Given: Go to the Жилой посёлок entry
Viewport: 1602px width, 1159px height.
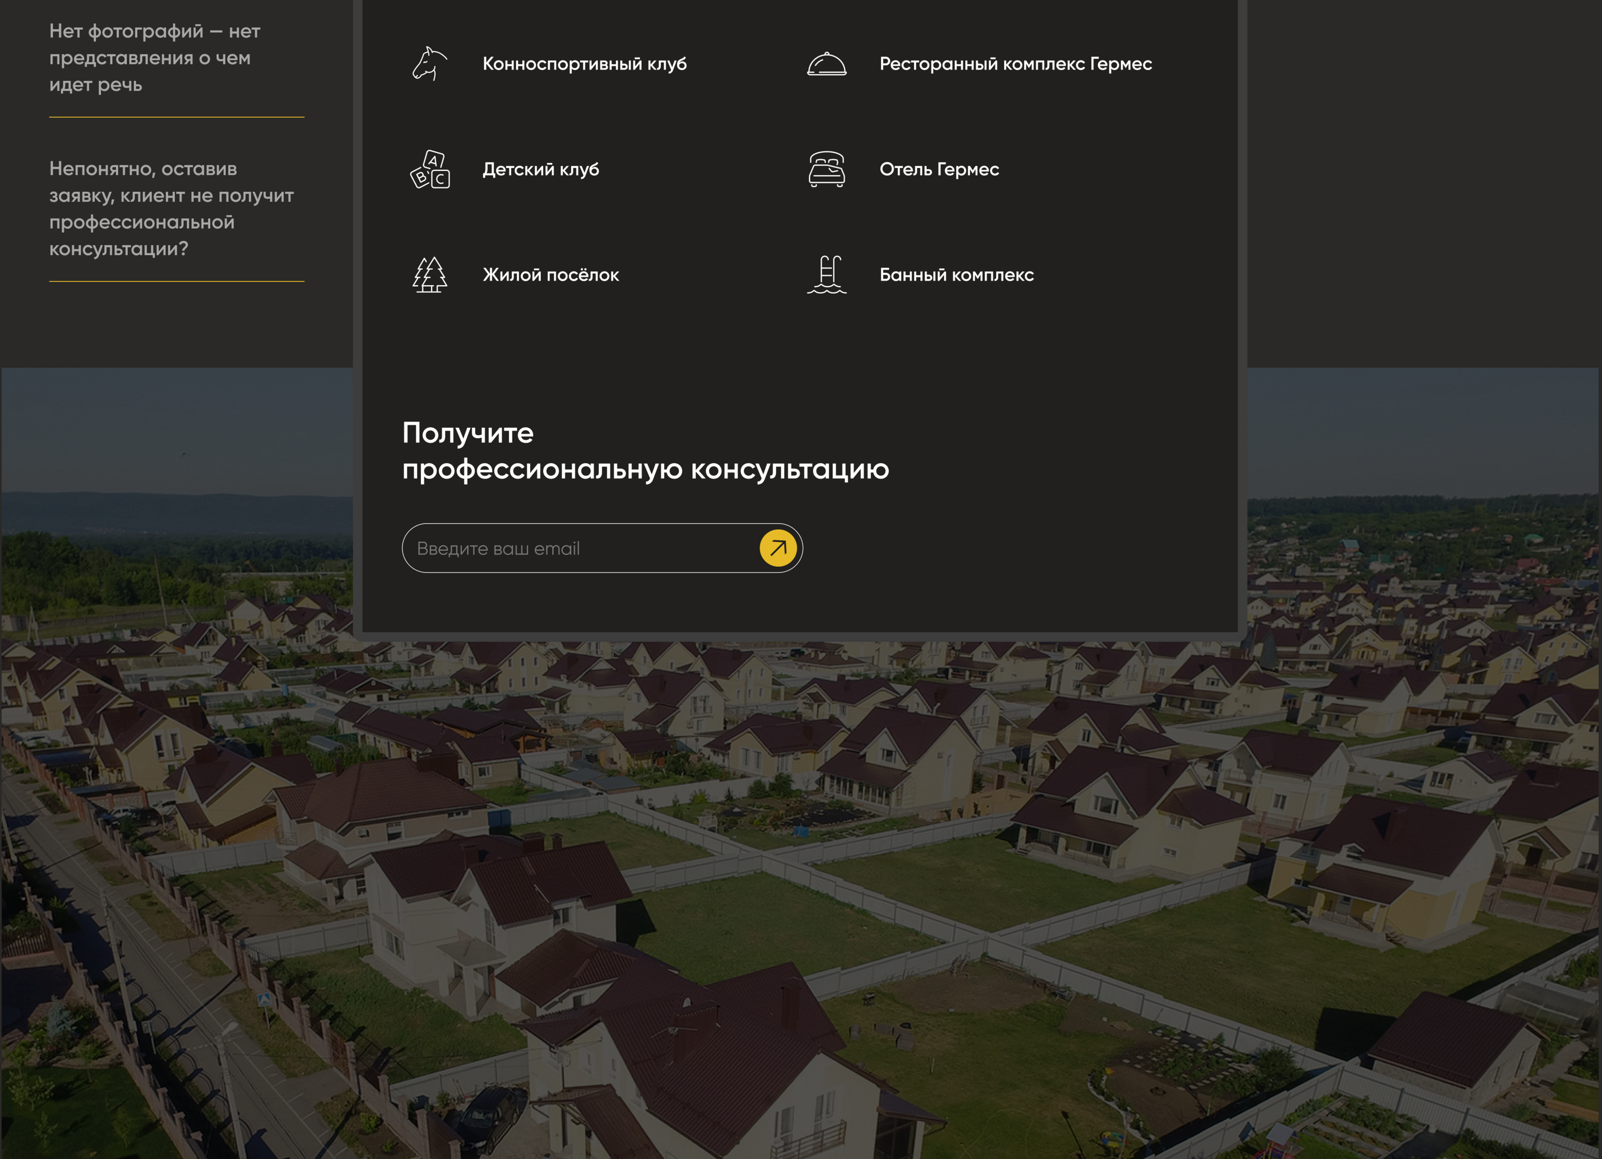Looking at the screenshot, I should coord(550,275).
